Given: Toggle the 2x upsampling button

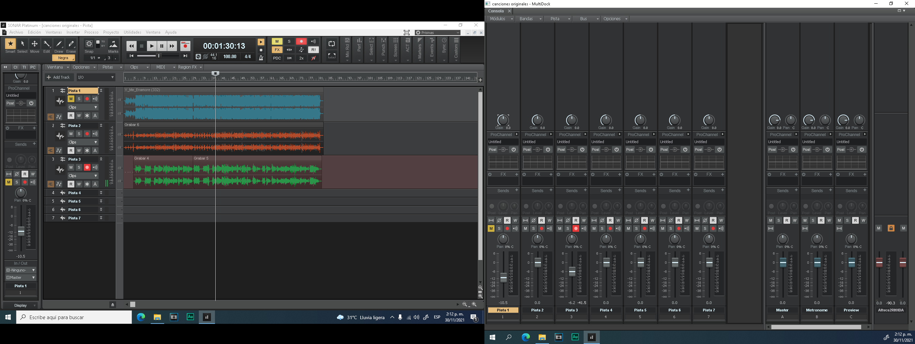Looking at the screenshot, I should [301, 58].
